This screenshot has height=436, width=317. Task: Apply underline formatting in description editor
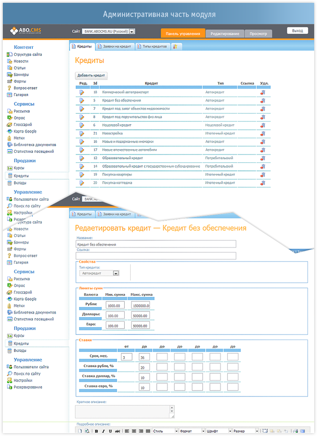point(110,431)
